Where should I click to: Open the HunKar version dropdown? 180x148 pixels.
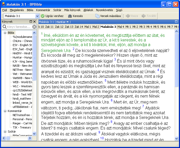click(x=62, y=22)
